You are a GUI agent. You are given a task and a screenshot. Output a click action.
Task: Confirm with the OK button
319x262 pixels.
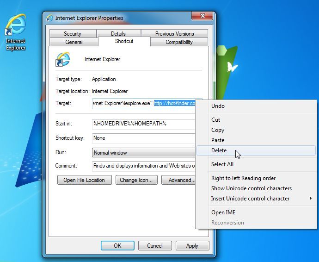click(x=117, y=245)
